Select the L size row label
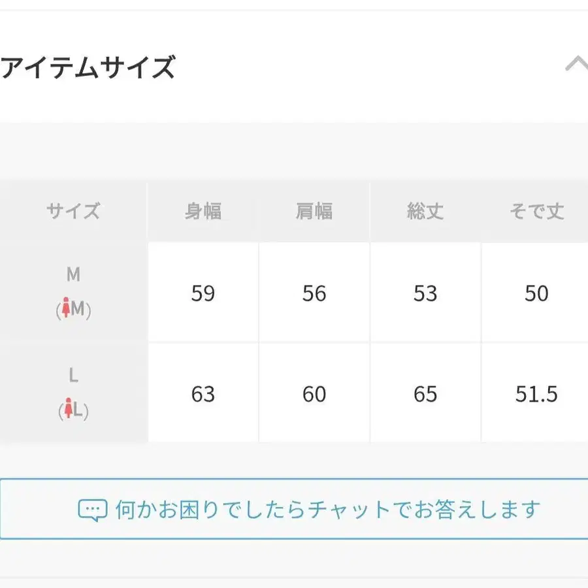 click(73, 376)
